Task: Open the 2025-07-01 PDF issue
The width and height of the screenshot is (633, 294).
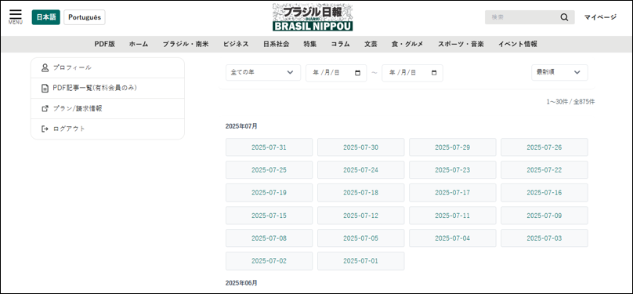Action: click(x=361, y=261)
